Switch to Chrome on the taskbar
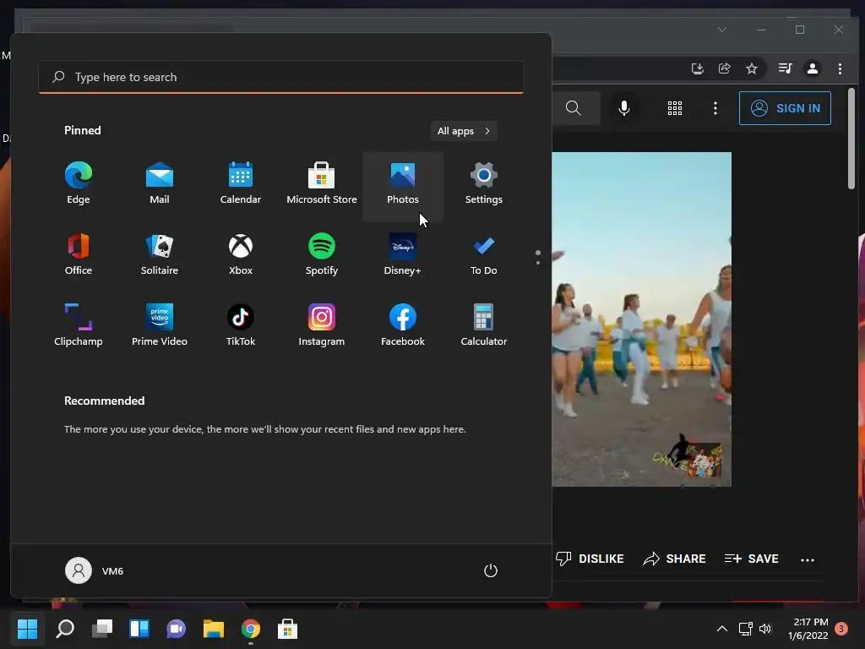The height and width of the screenshot is (649, 865). (250, 629)
